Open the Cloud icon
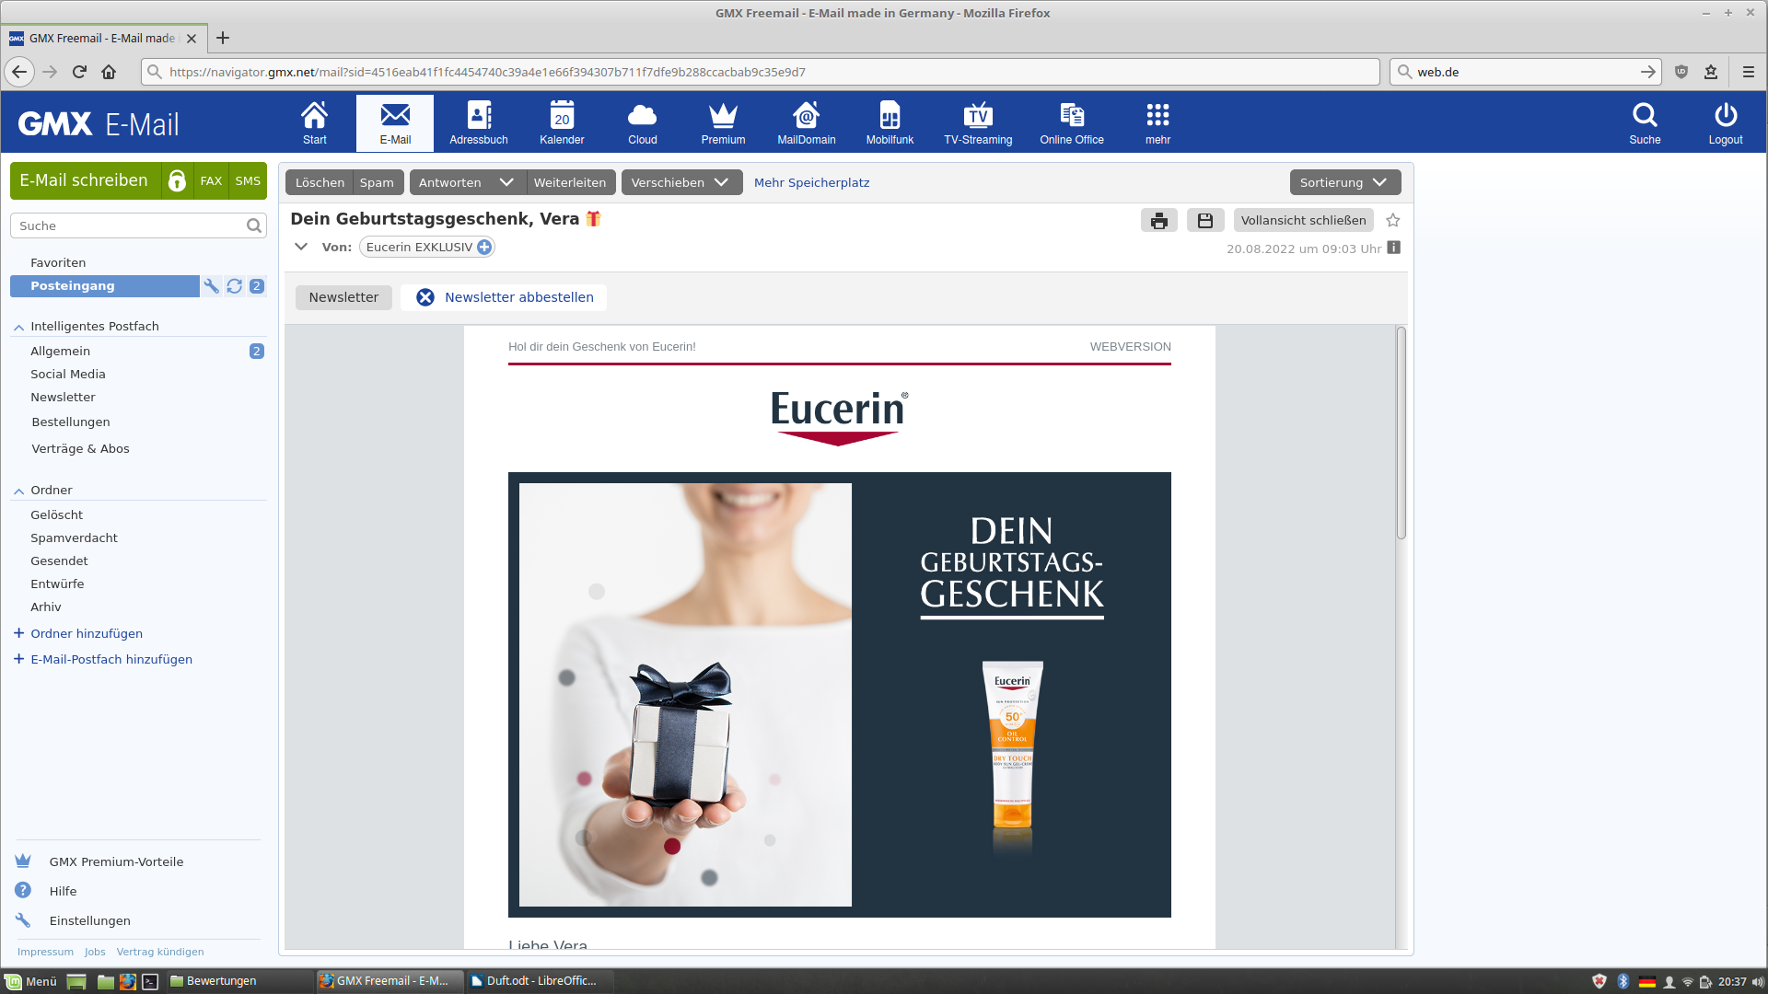Screen dimensions: 1768x994 pyautogui.click(x=643, y=122)
